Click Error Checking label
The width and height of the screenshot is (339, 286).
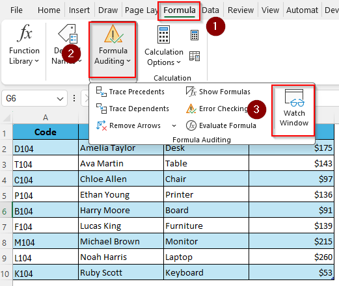point(223,109)
